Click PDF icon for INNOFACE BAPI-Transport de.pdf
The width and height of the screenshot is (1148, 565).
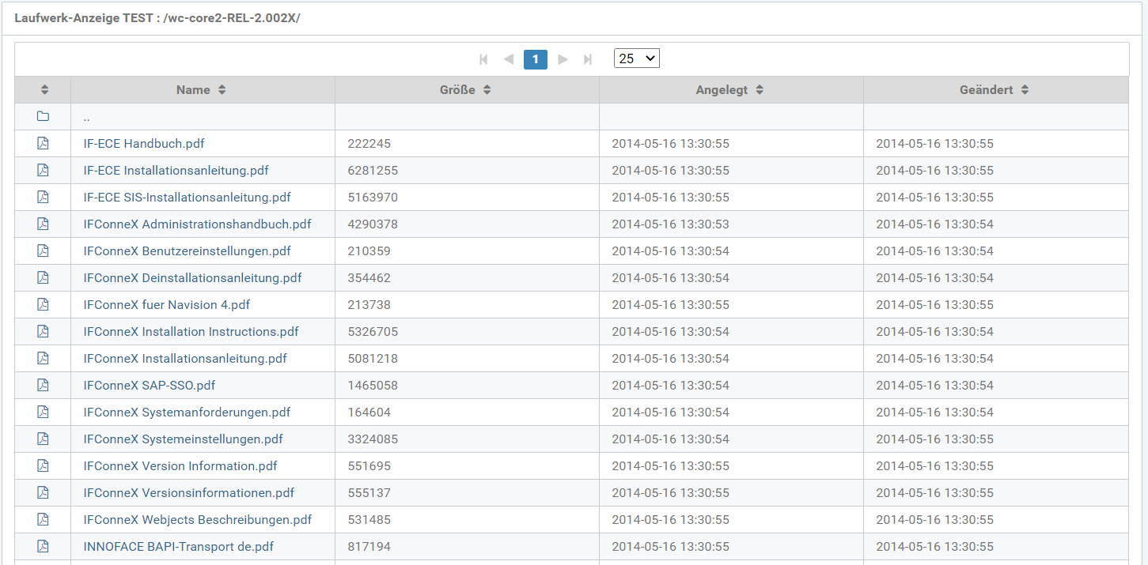click(x=43, y=547)
